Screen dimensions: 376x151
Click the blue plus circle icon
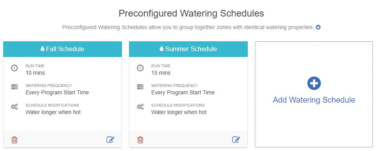(314, 83)
